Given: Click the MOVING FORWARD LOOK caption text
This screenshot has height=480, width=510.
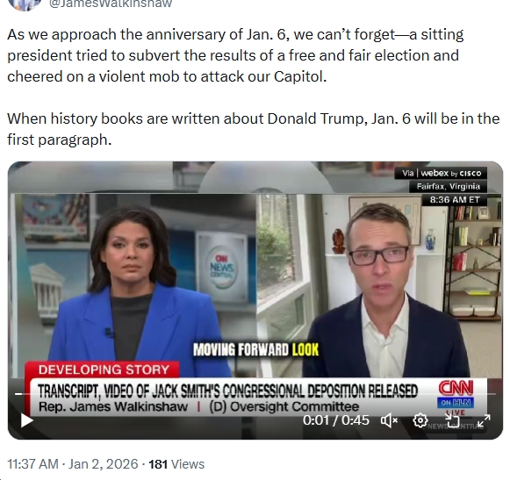Looking at the screenshot, I should (256, 350).
